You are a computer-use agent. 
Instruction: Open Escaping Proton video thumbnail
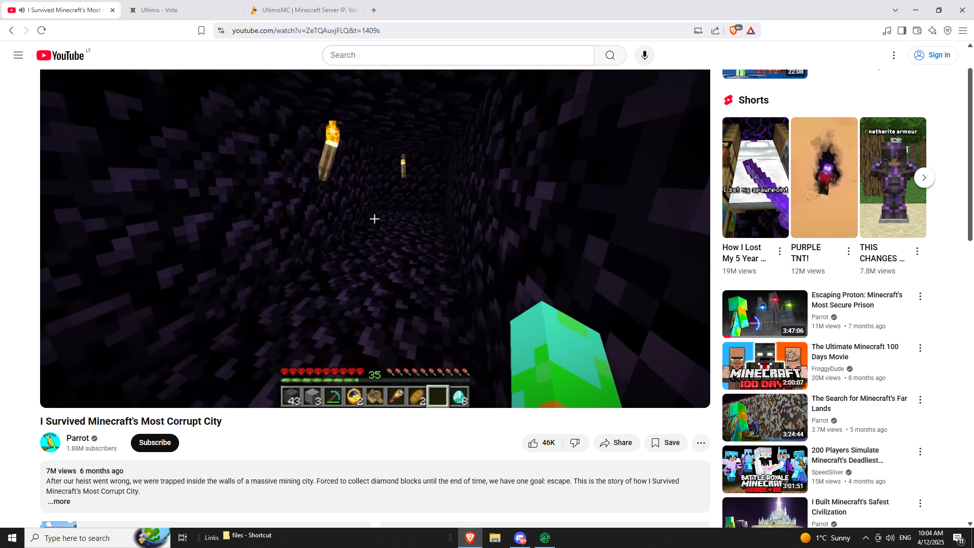click(x=764, y=314)
